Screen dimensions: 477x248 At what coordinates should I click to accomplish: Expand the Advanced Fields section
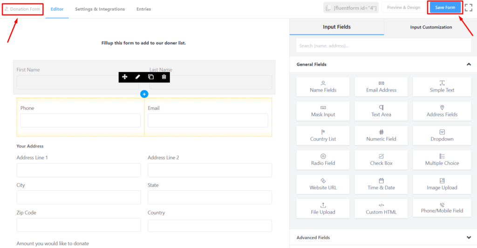469,237
